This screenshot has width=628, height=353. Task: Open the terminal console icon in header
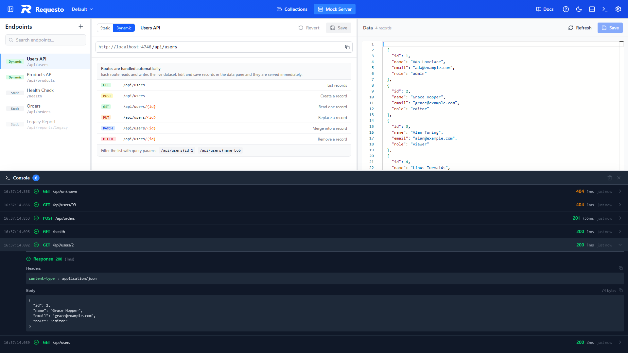click(x=605, y=9)
